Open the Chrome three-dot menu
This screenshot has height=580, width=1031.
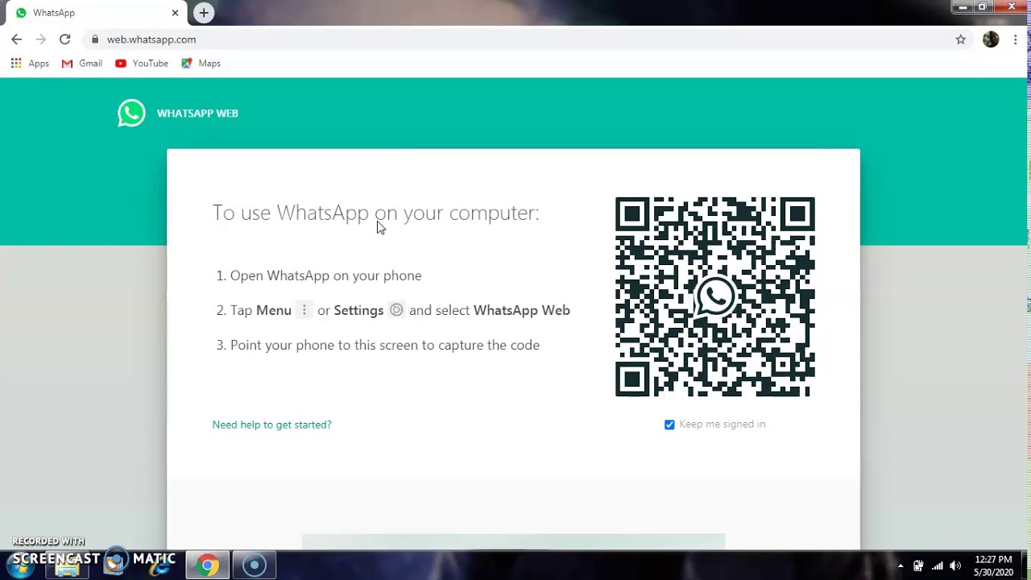point(1015,39)
